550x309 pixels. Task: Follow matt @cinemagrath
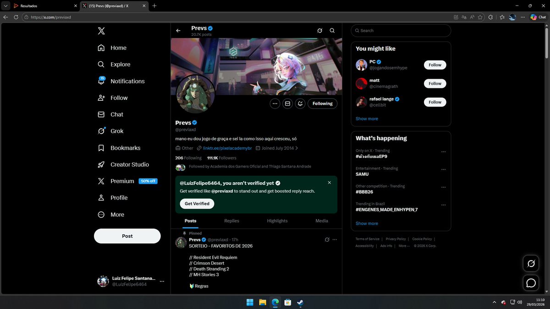pyautogui.click(x=435, y=84)
